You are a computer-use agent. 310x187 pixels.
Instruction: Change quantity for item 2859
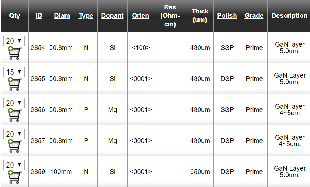coord(14,165)
